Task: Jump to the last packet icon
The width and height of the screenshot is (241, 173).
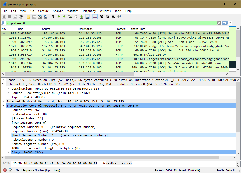Action: [82, 17]
